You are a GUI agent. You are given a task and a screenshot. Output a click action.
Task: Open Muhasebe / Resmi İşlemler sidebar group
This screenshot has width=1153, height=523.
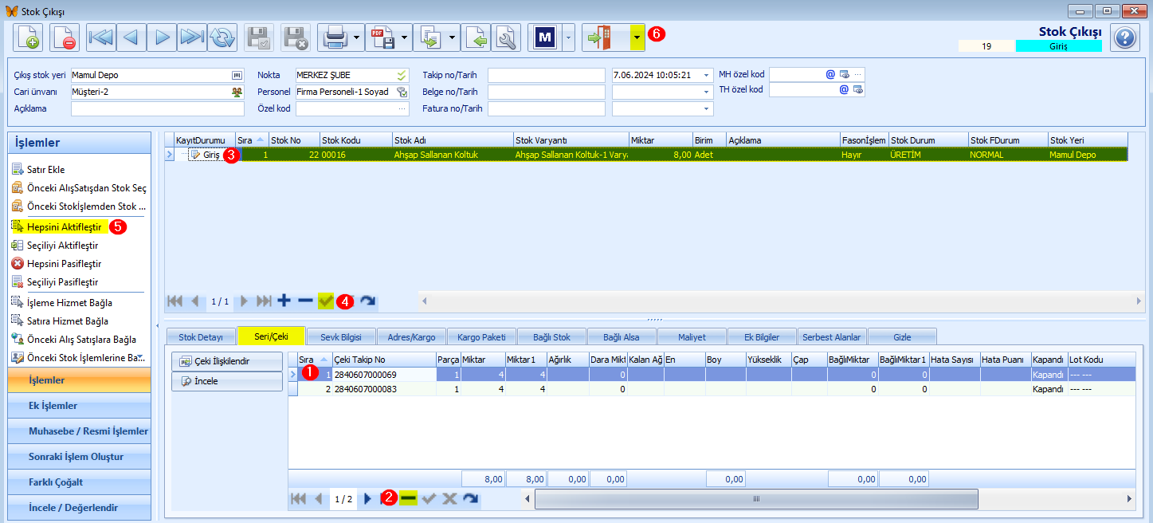[x=79, y=431]
